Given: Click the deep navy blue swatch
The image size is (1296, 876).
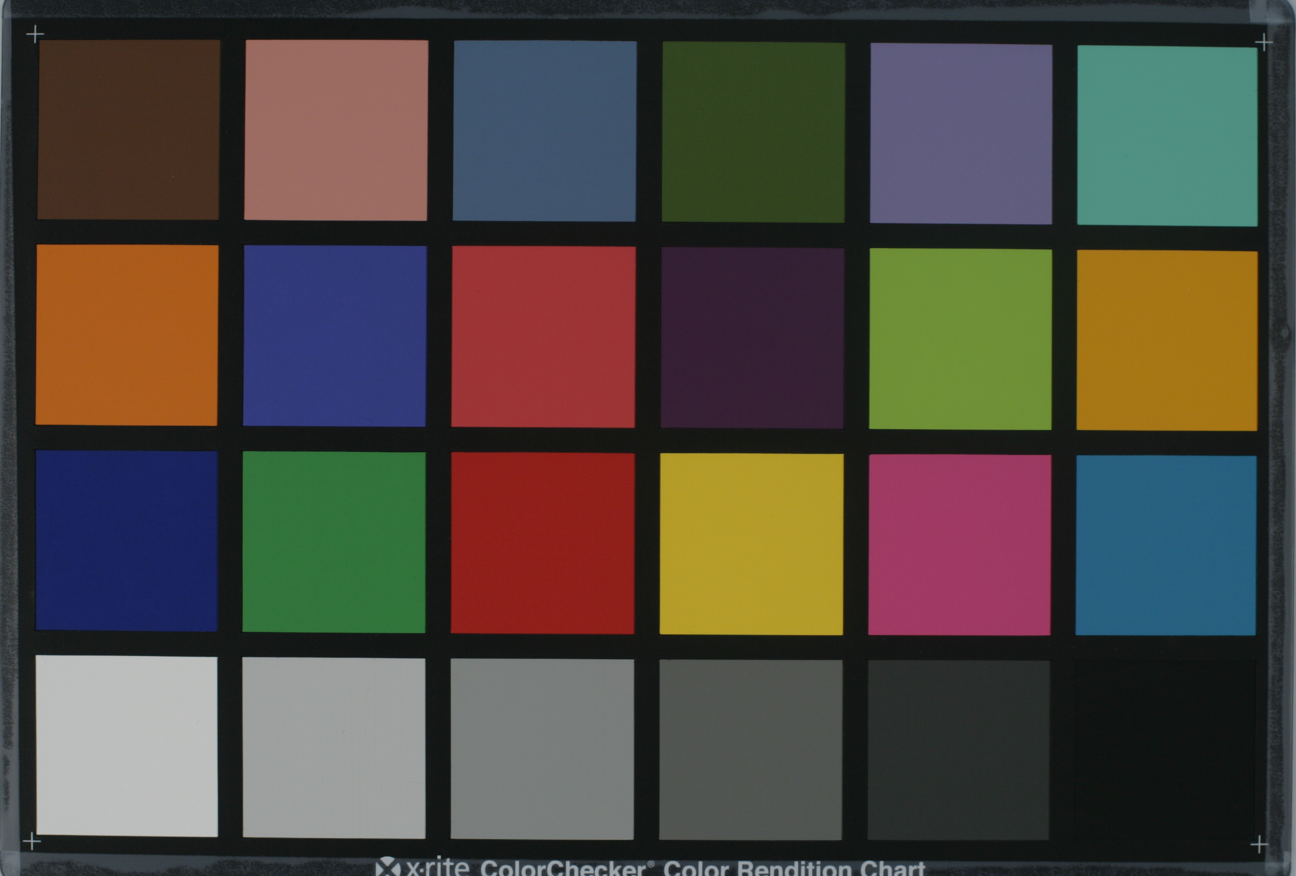Looking at the screenshot, I should [x=126, y=542].
